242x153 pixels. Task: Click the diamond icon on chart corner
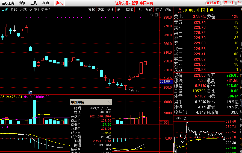tap(152, 15)
